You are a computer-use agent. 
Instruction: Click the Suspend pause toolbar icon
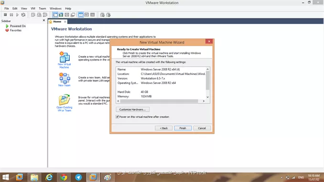coord(11,15)
